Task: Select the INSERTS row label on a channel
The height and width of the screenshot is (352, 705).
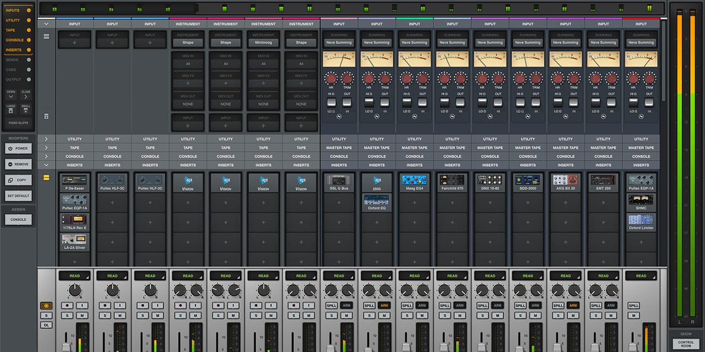Action: (x=74, y=164)
